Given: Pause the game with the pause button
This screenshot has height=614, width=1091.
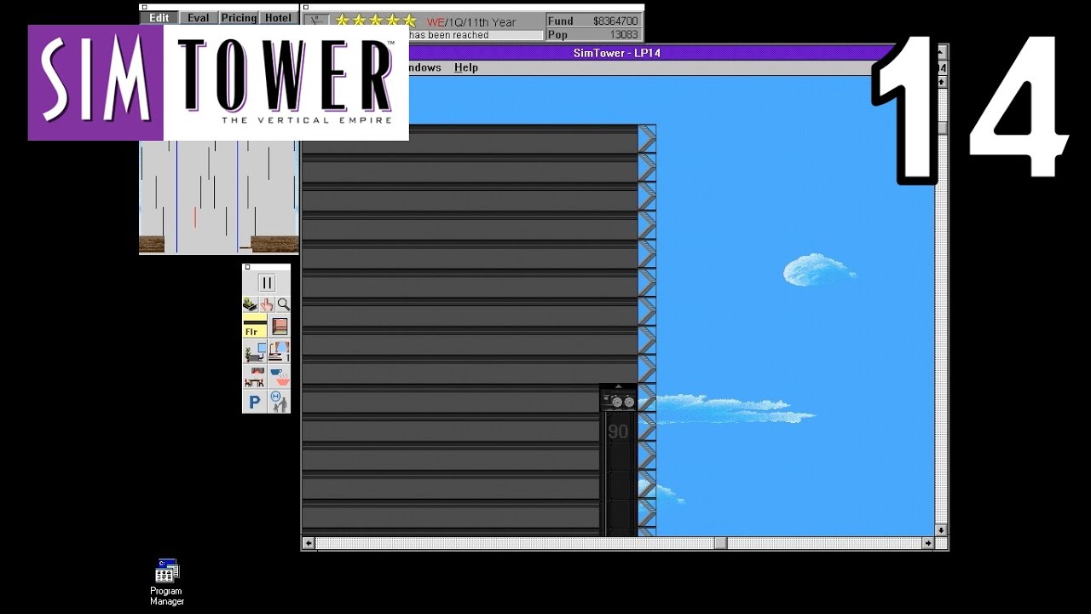Looking at the screenshot, I should point(266,283).
